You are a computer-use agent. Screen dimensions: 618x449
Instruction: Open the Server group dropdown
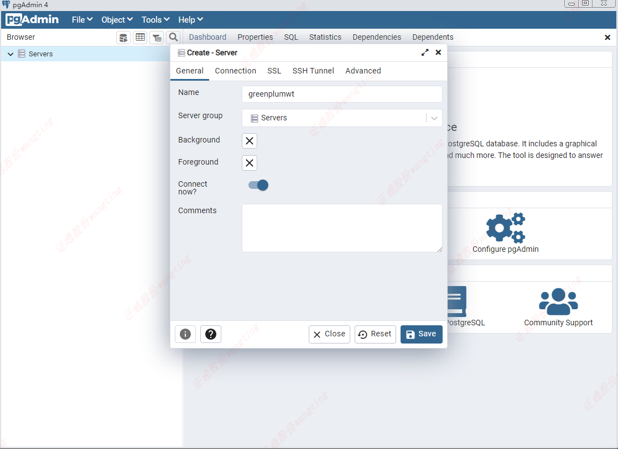[434, 118]
